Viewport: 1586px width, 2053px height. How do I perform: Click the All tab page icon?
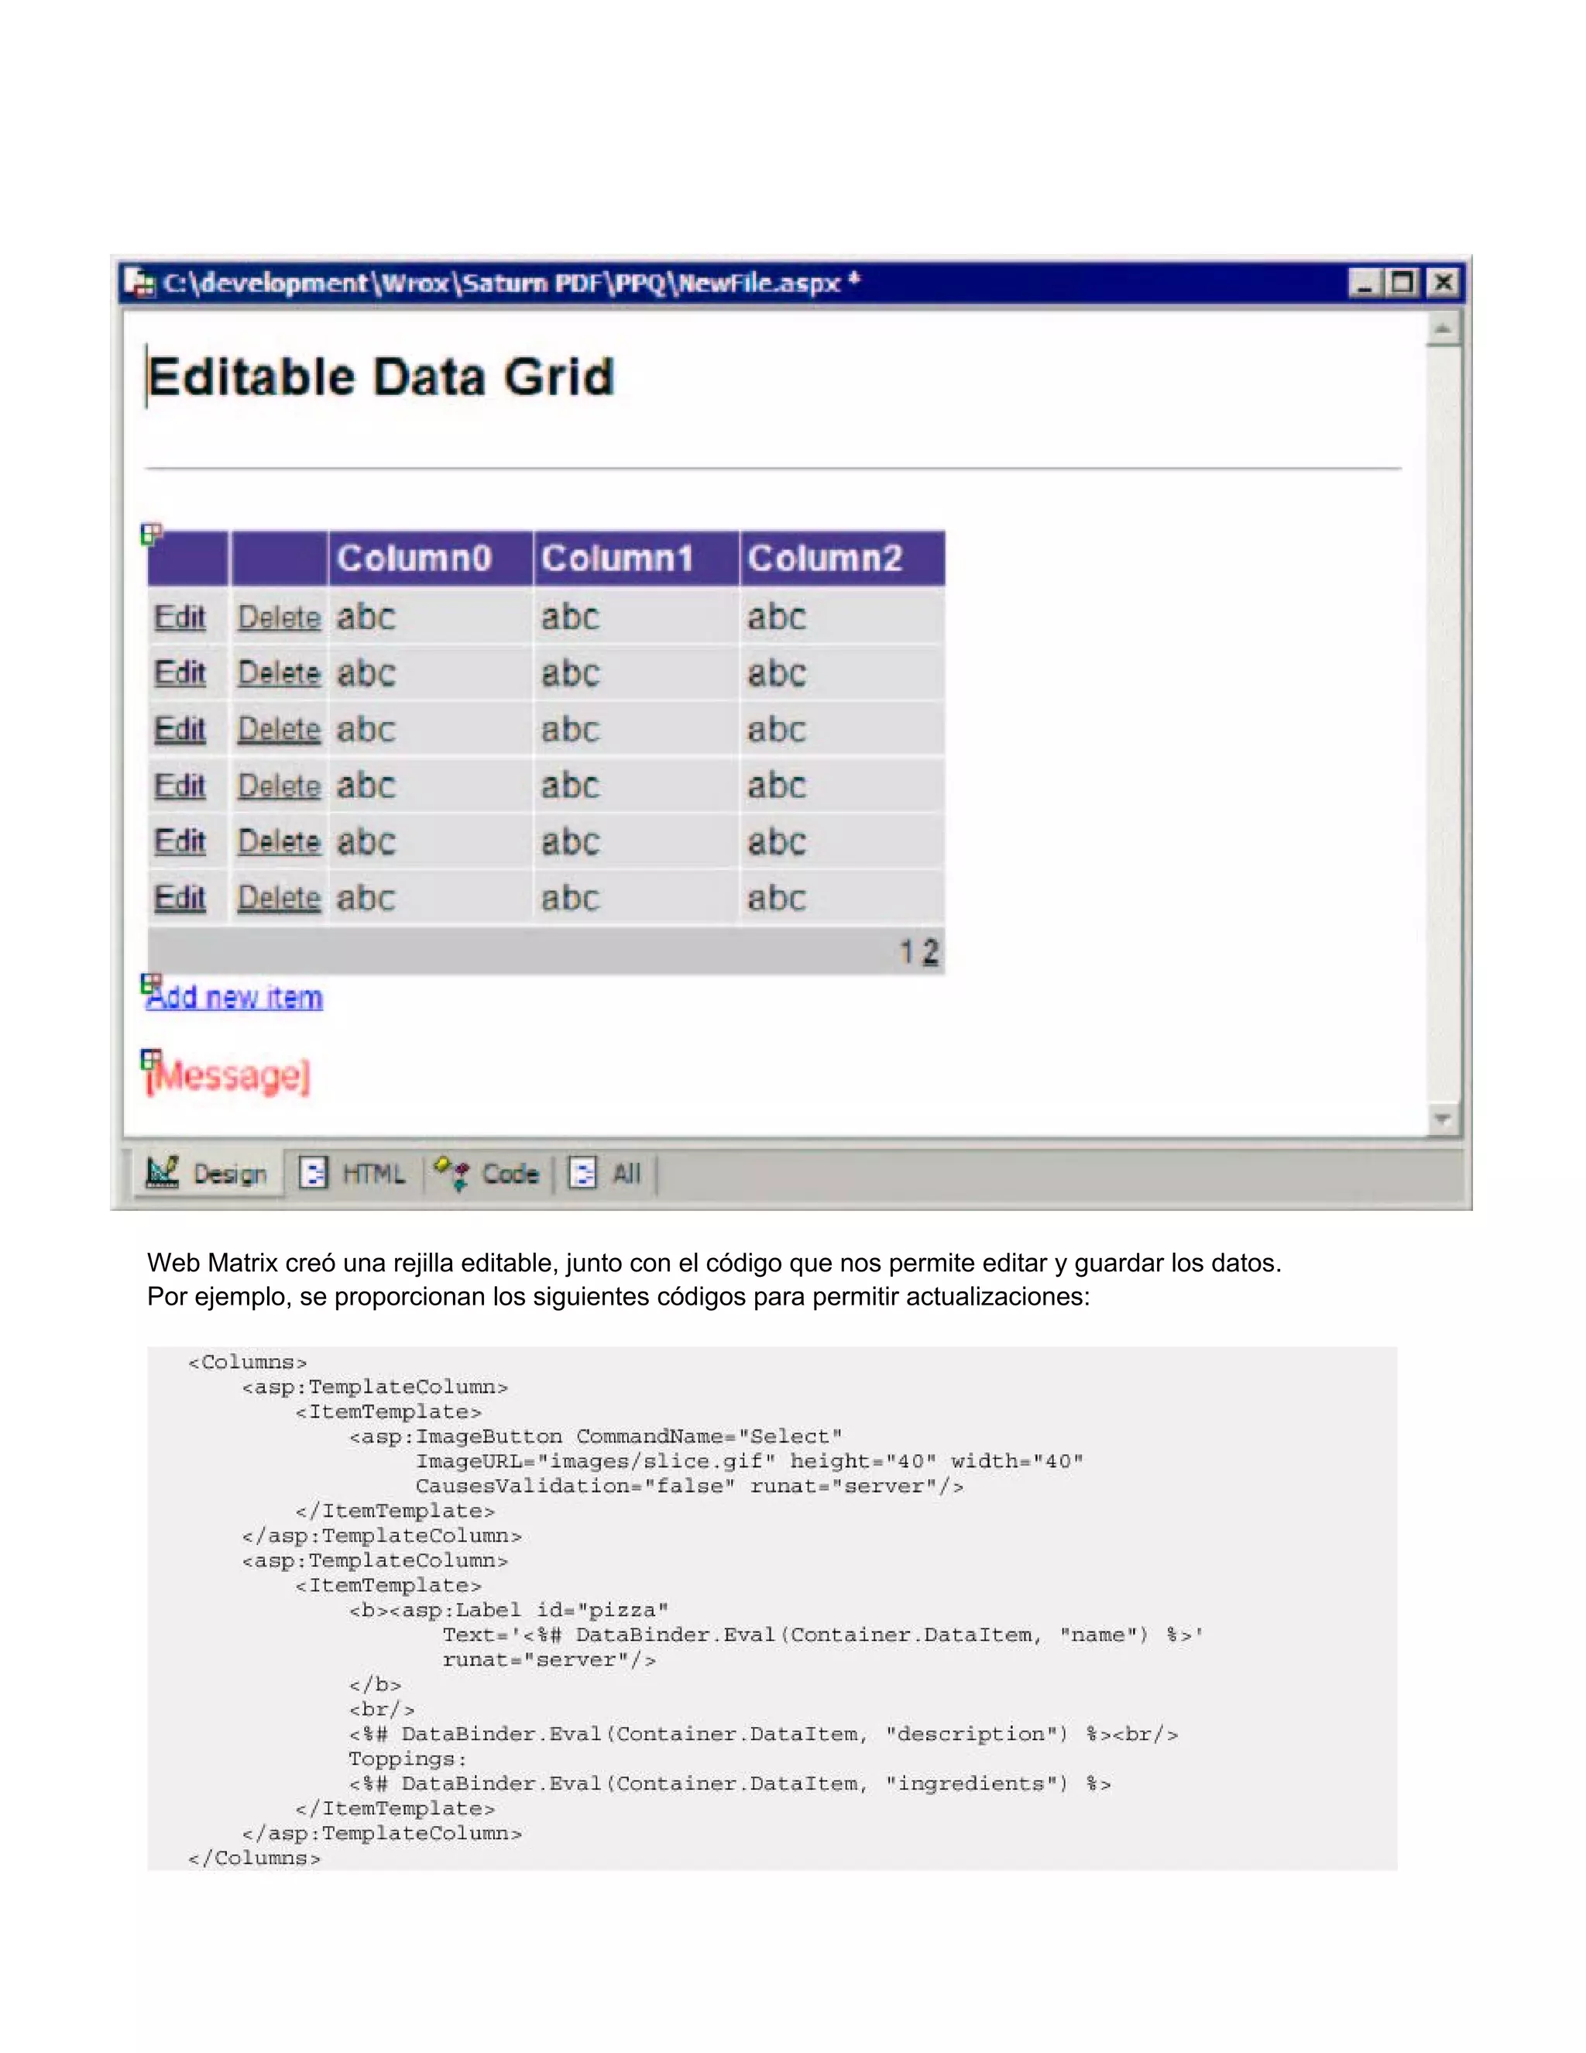pos(582,1172)
